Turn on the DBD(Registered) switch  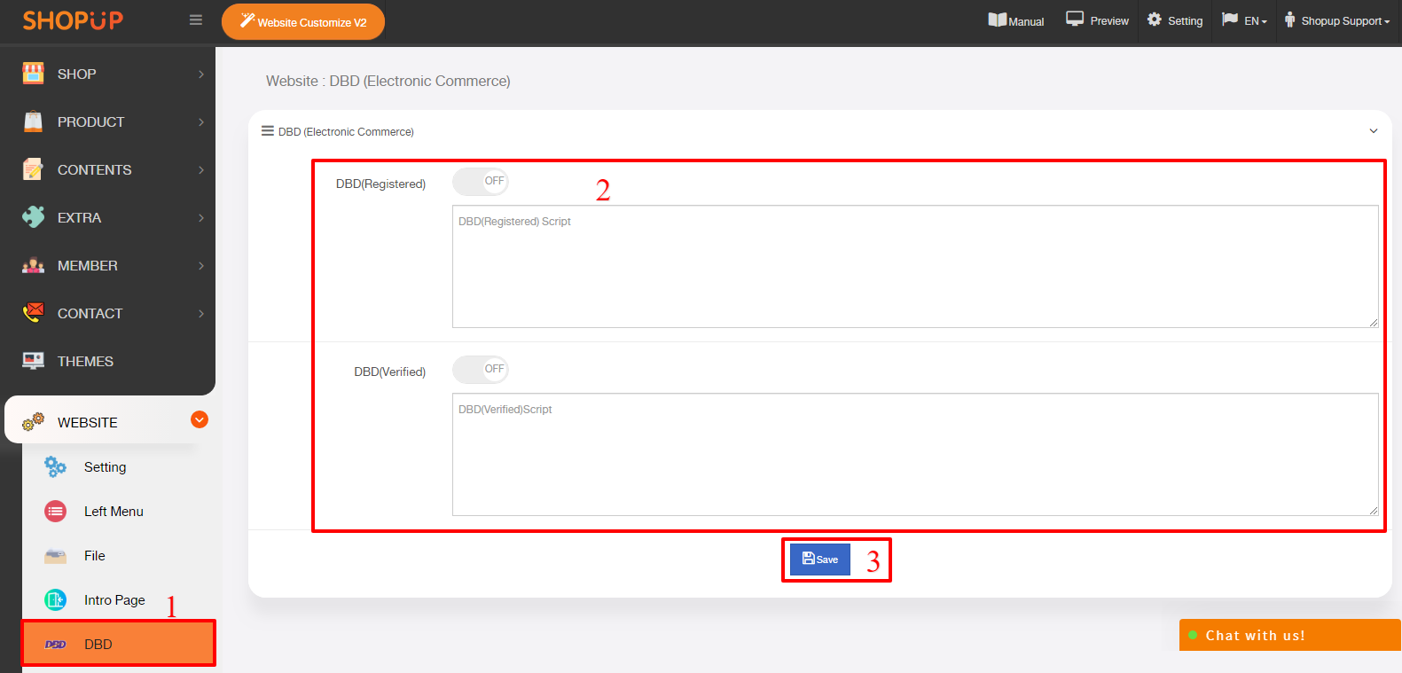[x=480, y=182]
